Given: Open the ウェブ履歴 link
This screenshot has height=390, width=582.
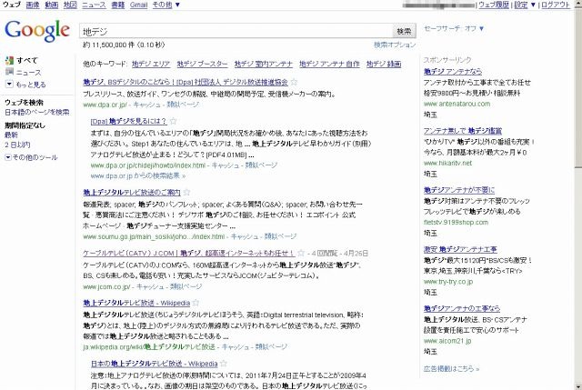Looking at the screenshot, I should 493,5.
